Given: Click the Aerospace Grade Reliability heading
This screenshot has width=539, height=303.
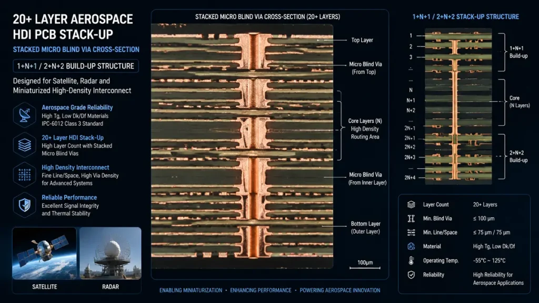Looking at the screenshot, I should pos(77,107).
